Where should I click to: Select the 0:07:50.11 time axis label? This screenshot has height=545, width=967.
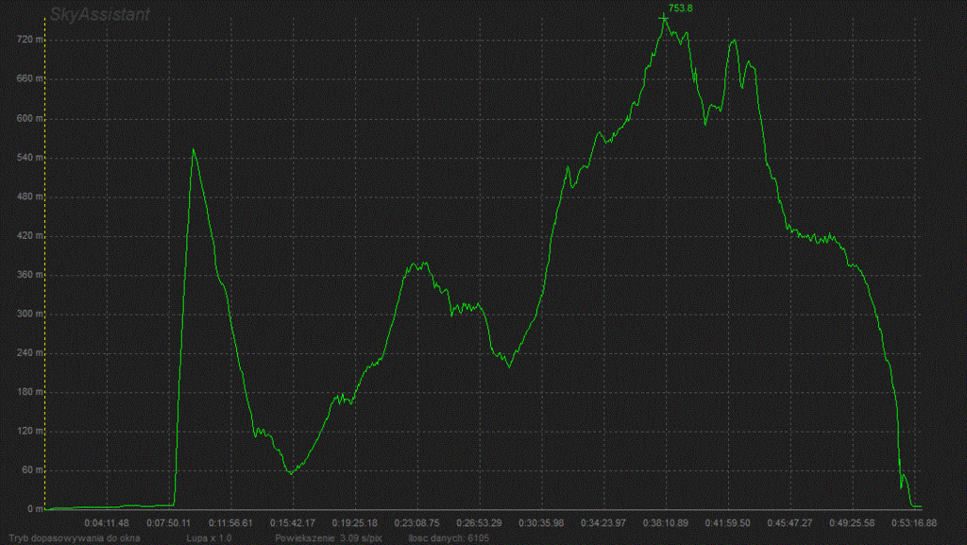pyautogui.click(x=168, y=521)
